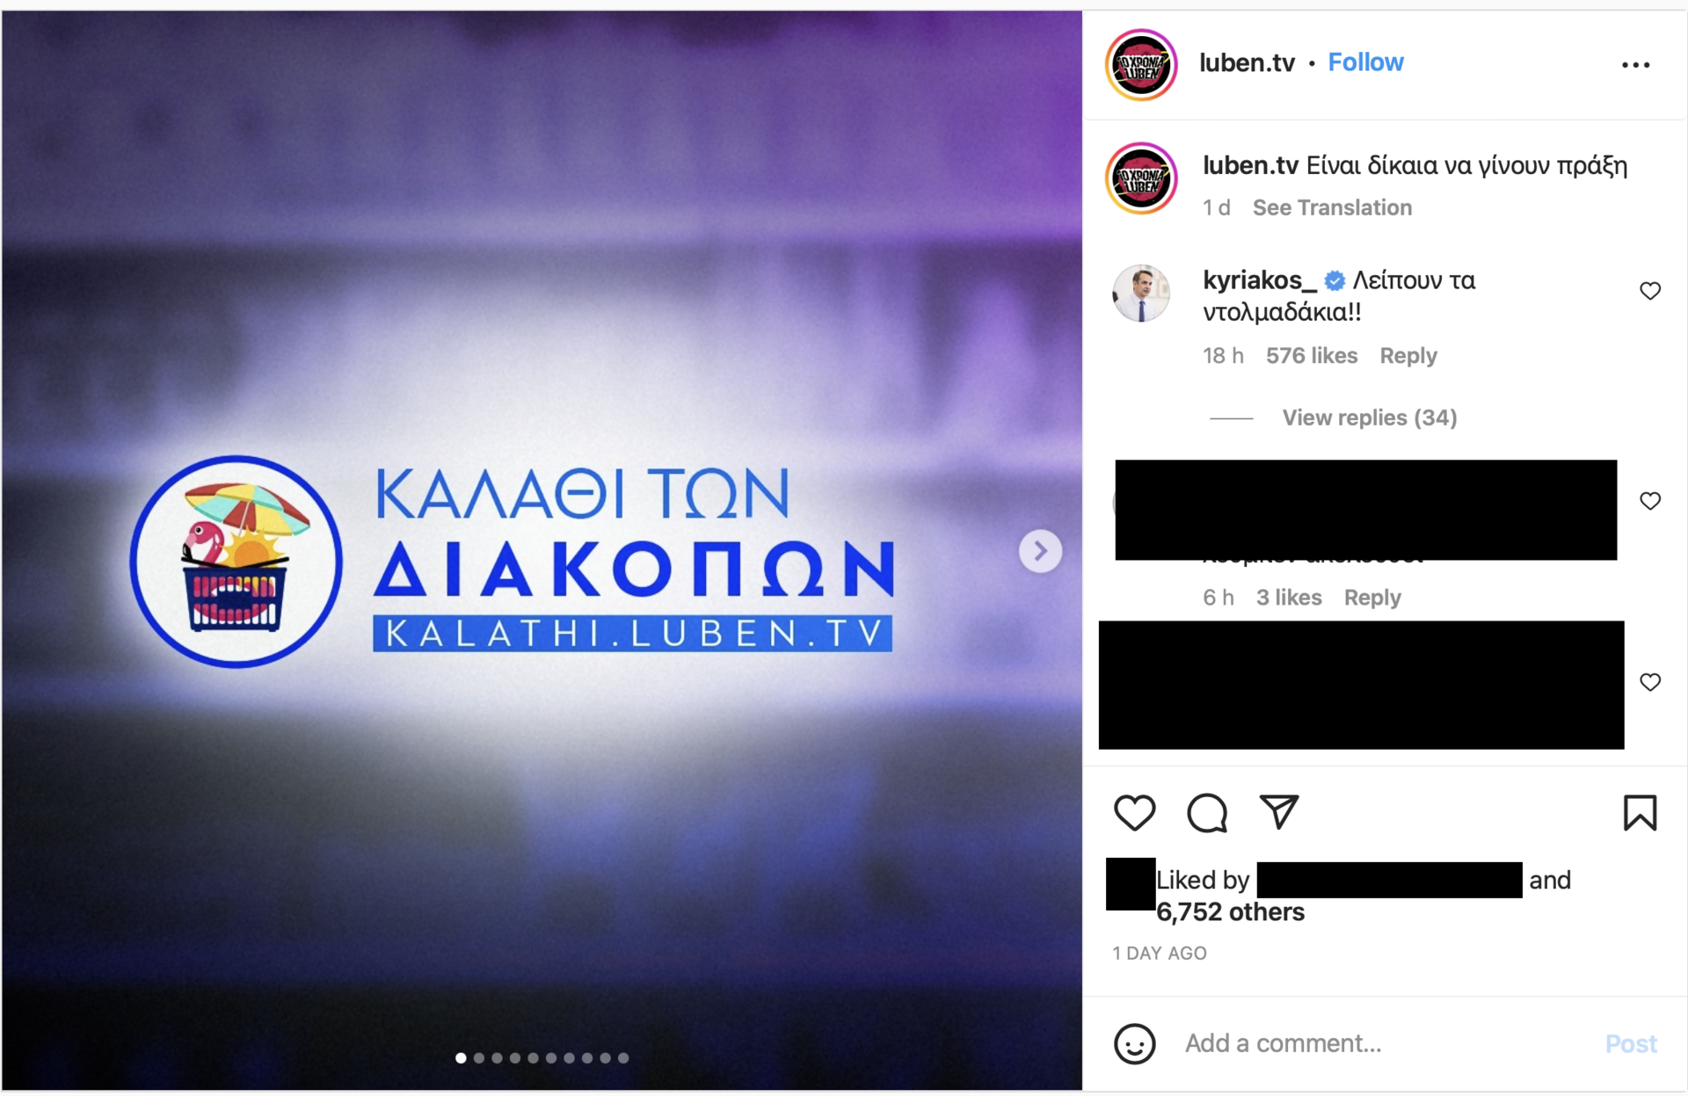
Task: Save post with the bookmark icon
Action: 1640,812
